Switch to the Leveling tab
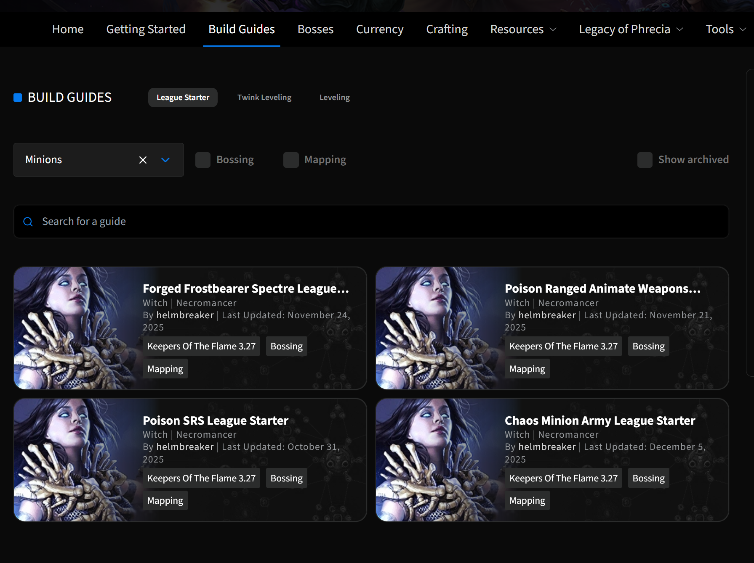This screenshot has width=754, height=563. (x=335, y=98)
